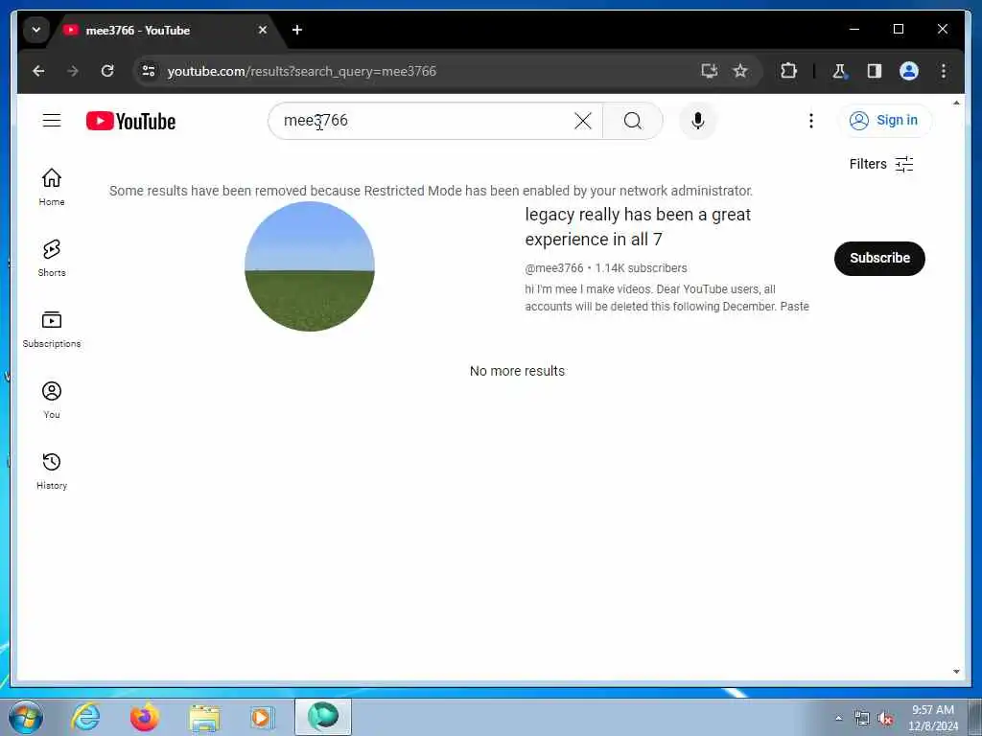Clear the search box with the X
The image size is (982, 736).
point(583,121)
